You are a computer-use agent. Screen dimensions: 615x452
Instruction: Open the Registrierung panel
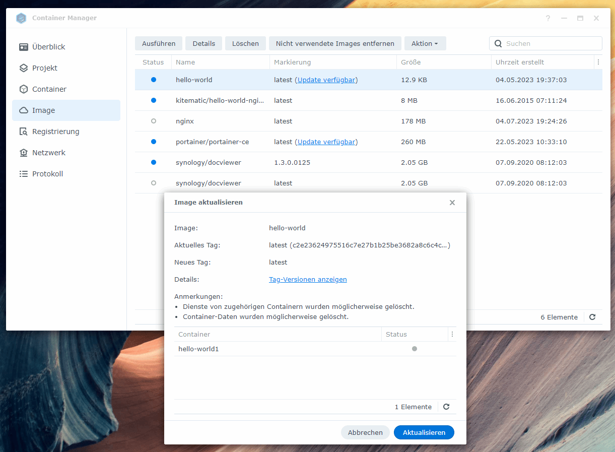coord(56,131)
